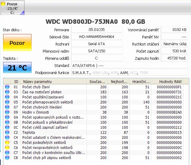Click blue status icon for row 09
191x165 pixels.
coord(7,112)
